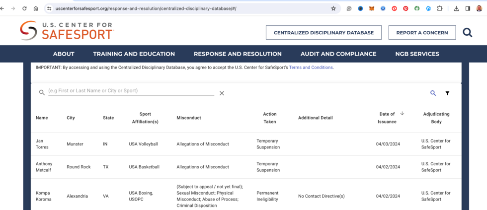The width and height of the screenshot is (487, 210).
Task: Open the red circular arrows extension icon
Action: [394, 8]
